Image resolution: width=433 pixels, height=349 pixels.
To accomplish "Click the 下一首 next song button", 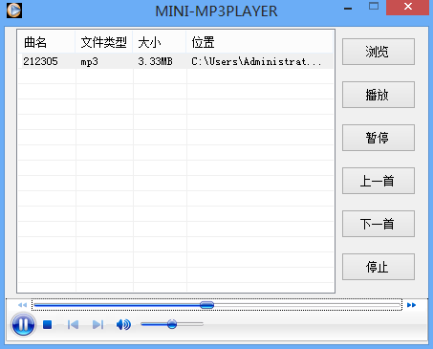I will pyautogui.click(x=379, y=224).
